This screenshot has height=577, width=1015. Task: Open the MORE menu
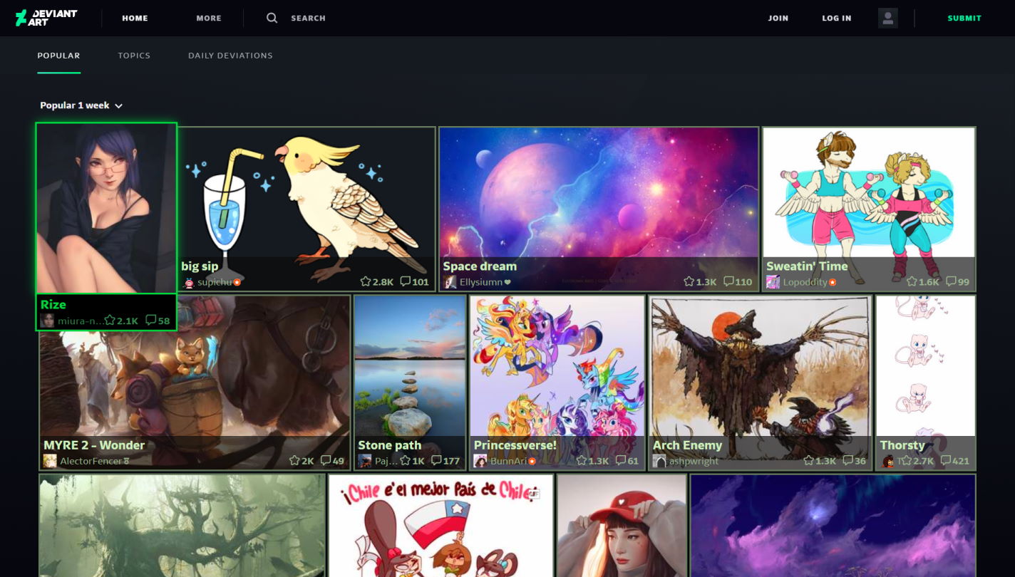(209, 18)
